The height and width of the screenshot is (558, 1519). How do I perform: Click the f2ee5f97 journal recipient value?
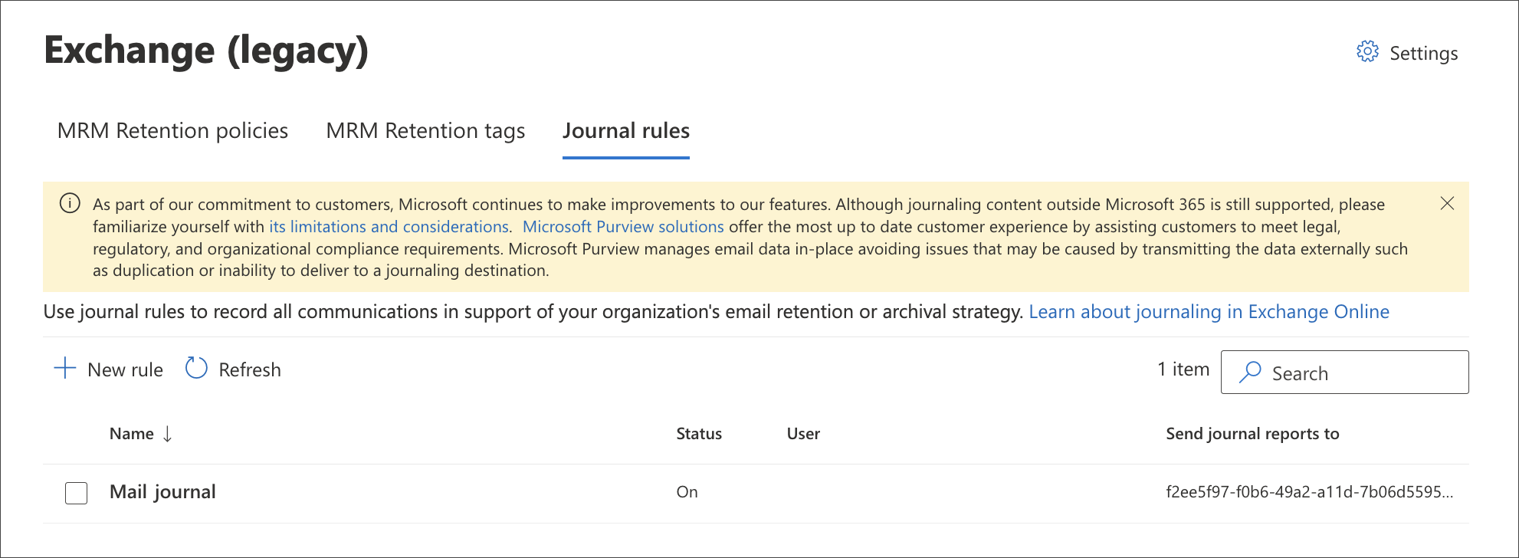coord(1309,492)
